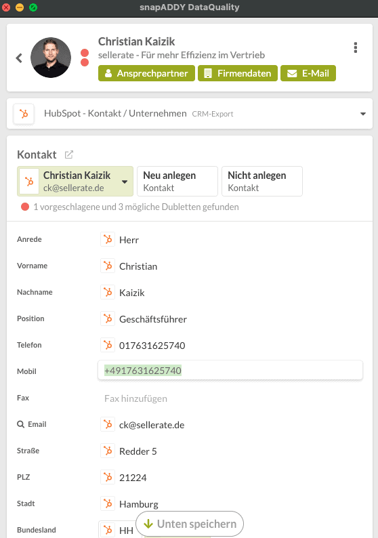Expand the HubSpot CRM-Export dropdown arrow
The image size is (378, 538).
tap(363, 114)
